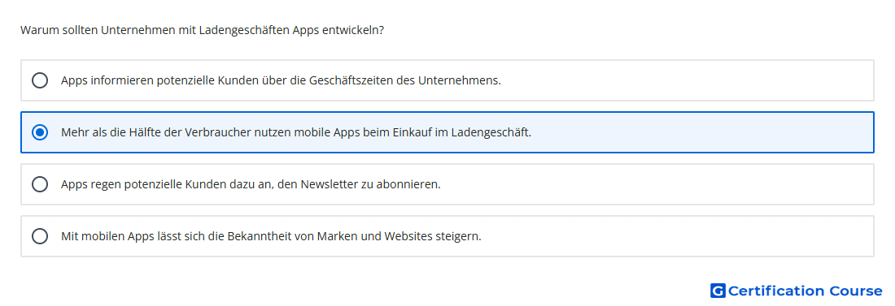
Task: Click the blue G logo icon
Action: (x=718, y=291)
